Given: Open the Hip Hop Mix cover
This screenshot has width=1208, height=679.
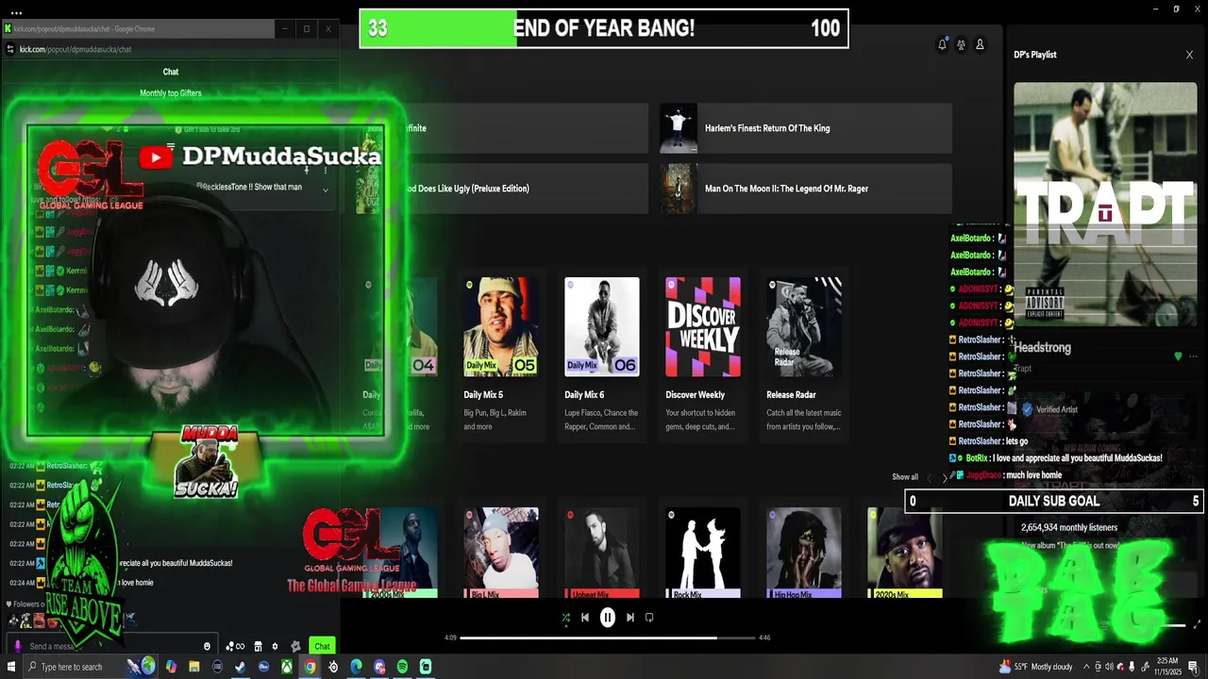Looking at the screenshot, I should [x=804, y=553].
